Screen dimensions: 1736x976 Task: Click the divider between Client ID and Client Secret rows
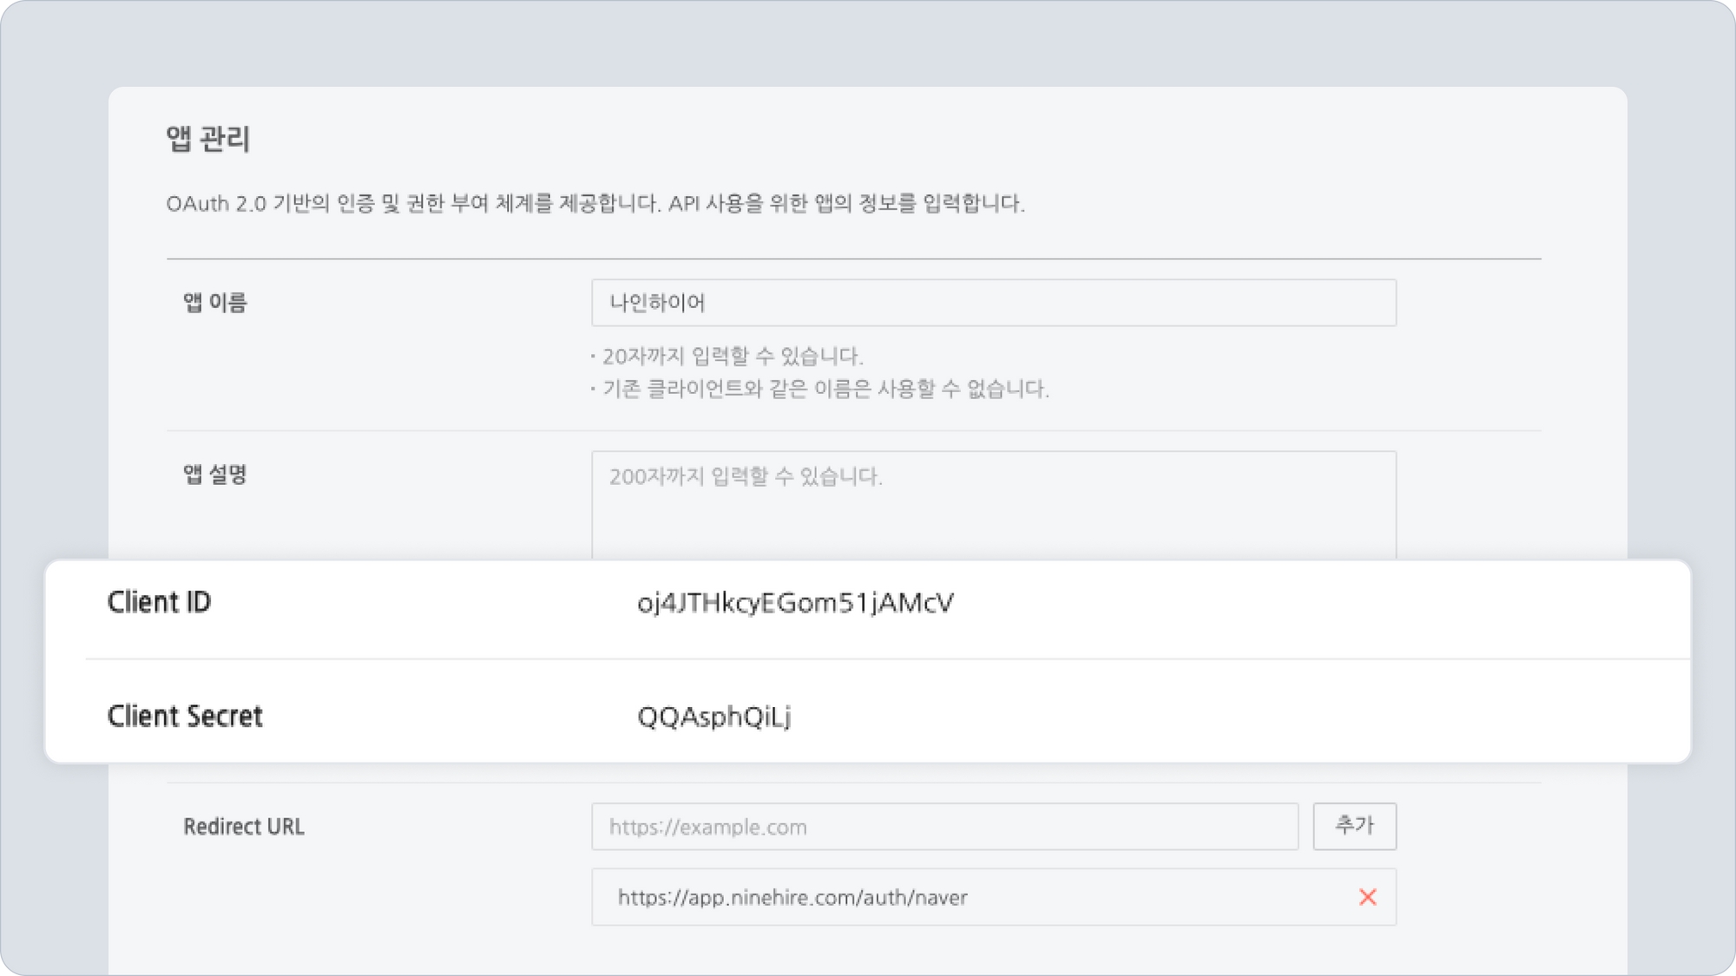pos(868,659)
